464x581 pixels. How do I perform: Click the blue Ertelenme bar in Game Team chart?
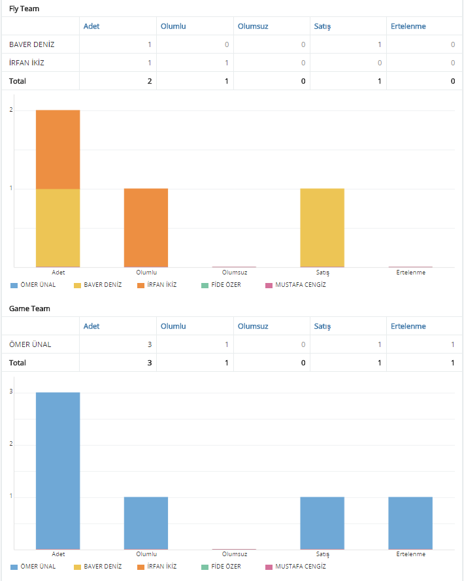click(x=410, y=523)
